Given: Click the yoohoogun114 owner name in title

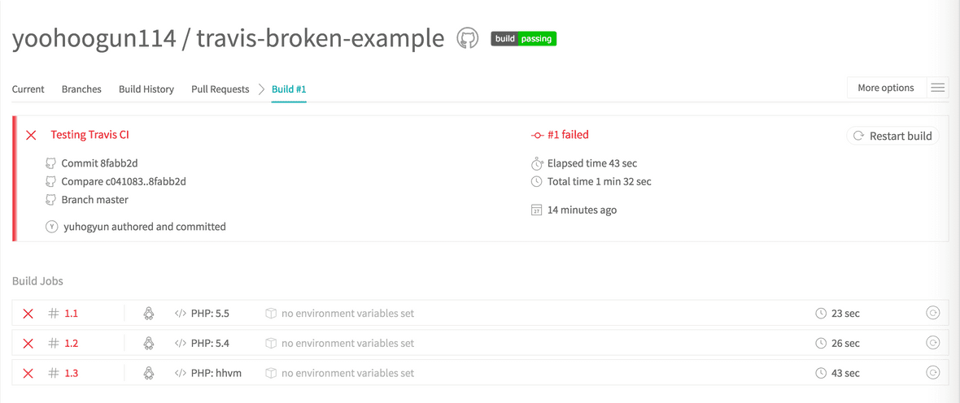Looking at the screenshot, I should pos(94,39).
